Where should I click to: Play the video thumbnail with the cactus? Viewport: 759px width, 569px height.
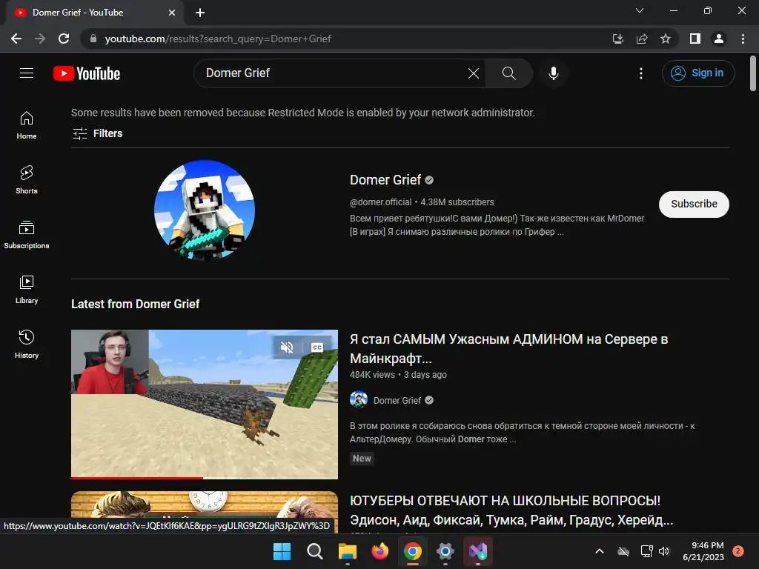pos(205,404)
